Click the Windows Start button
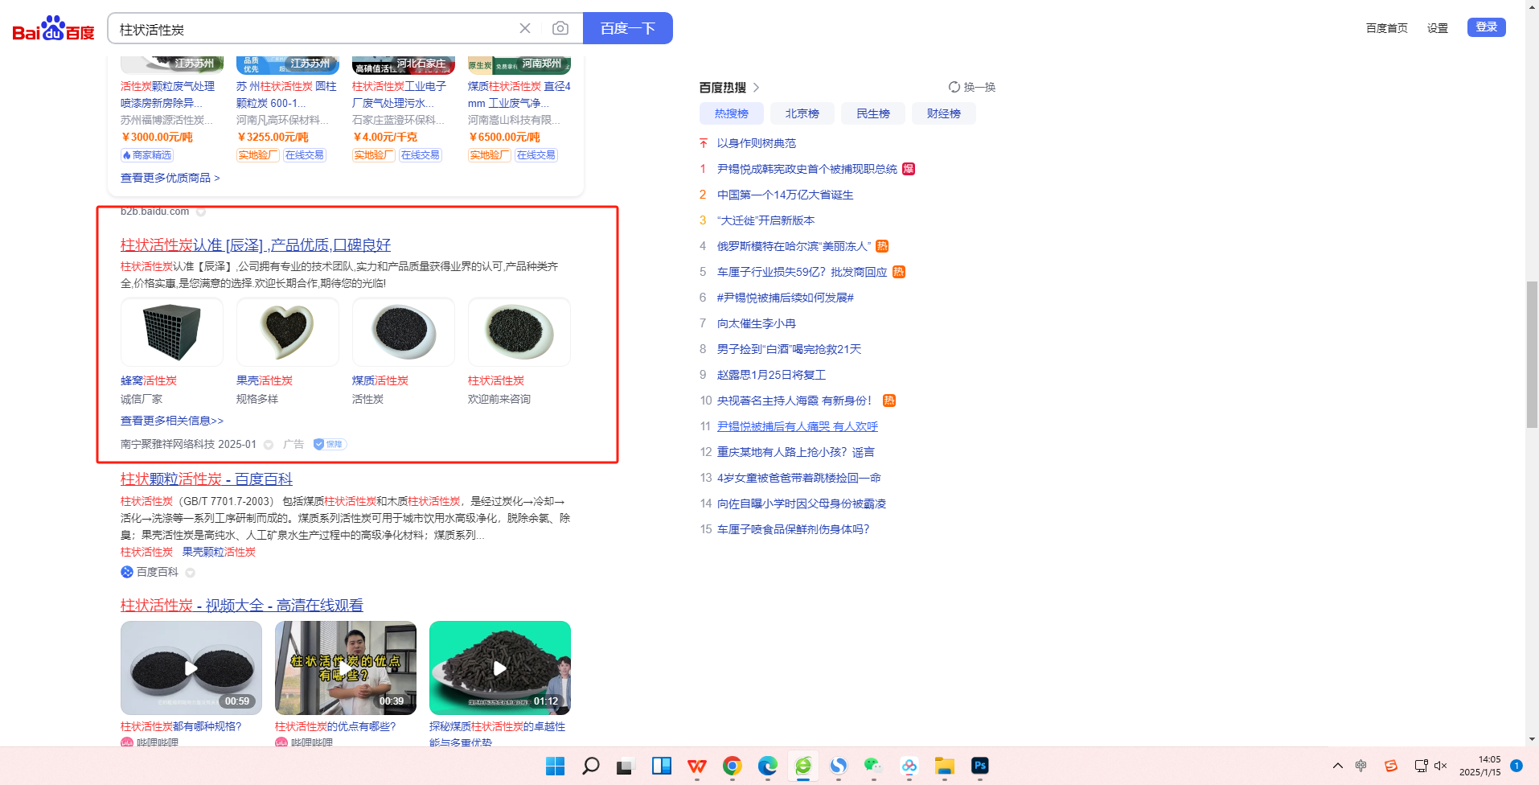The image size is (1539, 785). click(555, 766)
